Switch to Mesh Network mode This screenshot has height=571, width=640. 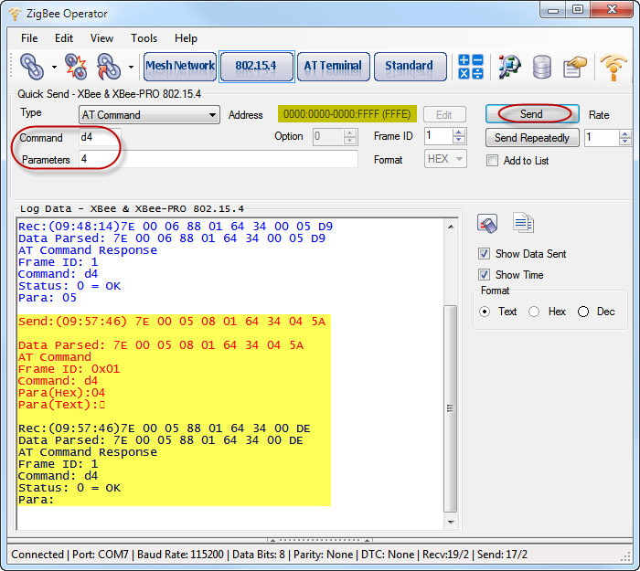point(180,67)
